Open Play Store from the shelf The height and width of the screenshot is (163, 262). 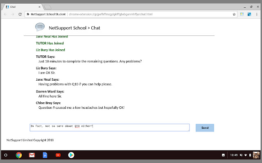tap(71, 155)
